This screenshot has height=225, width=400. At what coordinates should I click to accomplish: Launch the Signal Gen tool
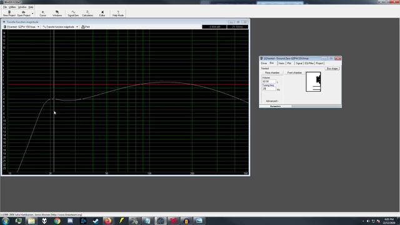tap(73, 14)
